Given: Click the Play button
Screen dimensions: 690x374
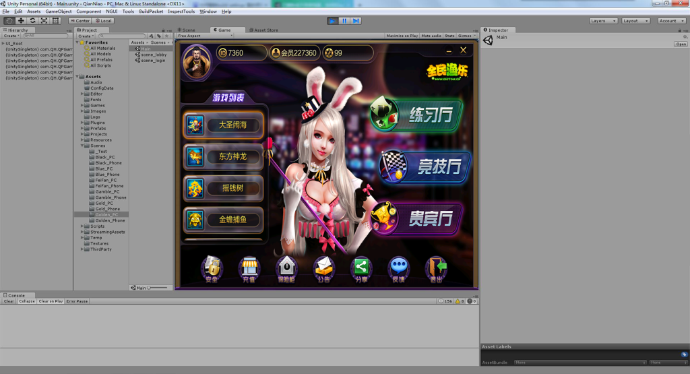Looking at the screenshot, I should 333,21.
